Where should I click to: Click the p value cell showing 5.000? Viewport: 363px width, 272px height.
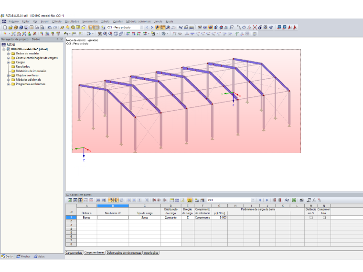click(x=219, y=218)
